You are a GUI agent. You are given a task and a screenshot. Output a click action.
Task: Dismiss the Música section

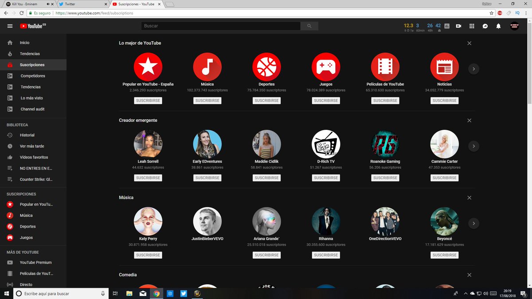pyautogui.click(x=469, y=198)
